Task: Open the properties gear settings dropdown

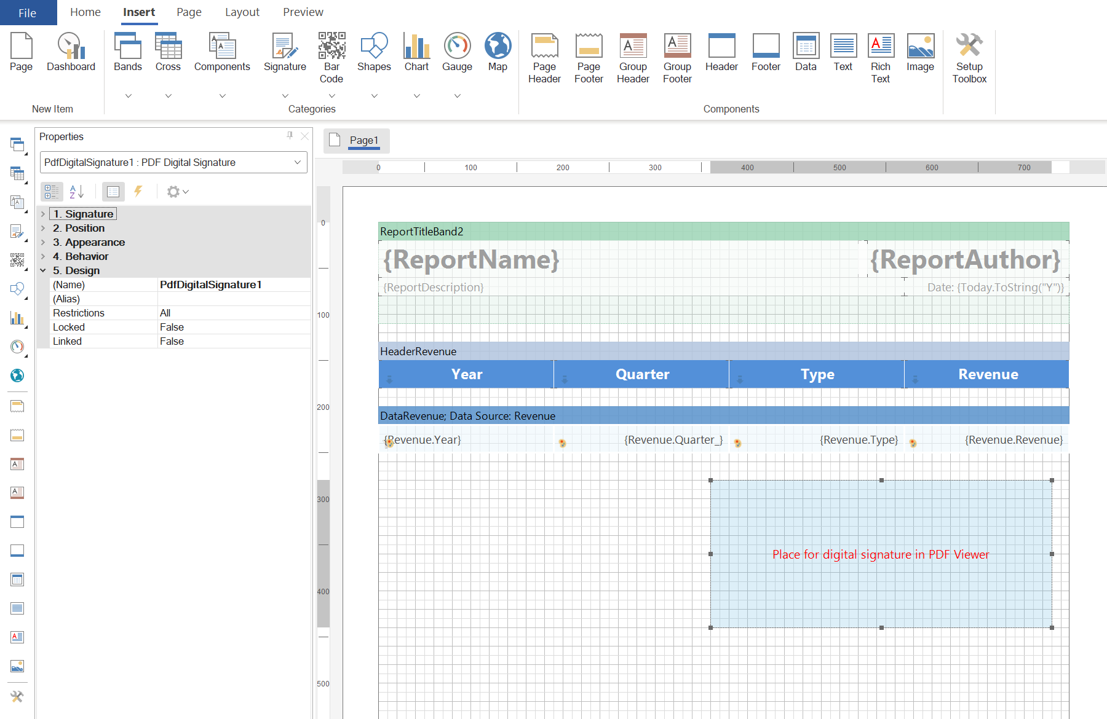Action: (178, 192)
